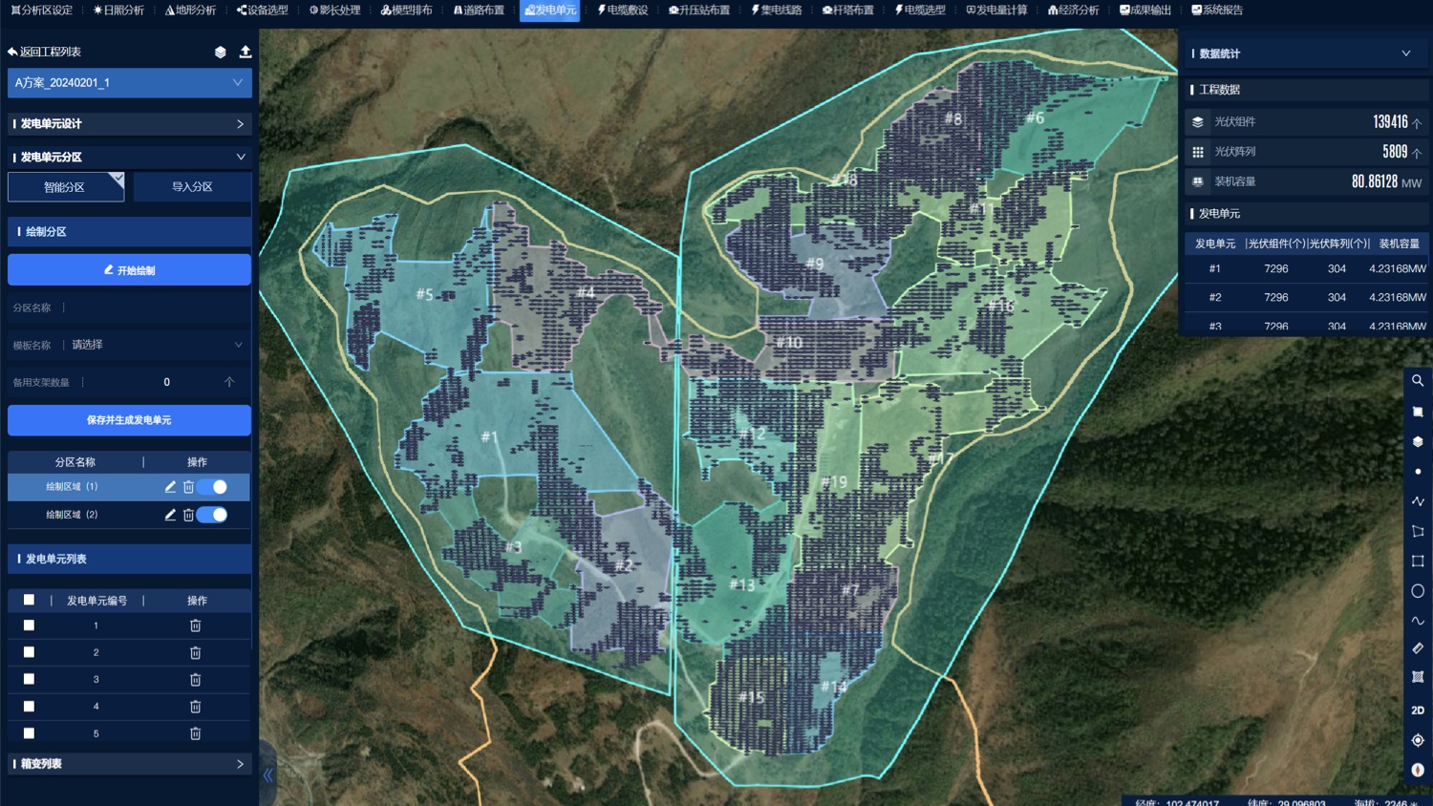Collapse the 发电单元分区 section

pyautogui.click(x=130, y=157)
